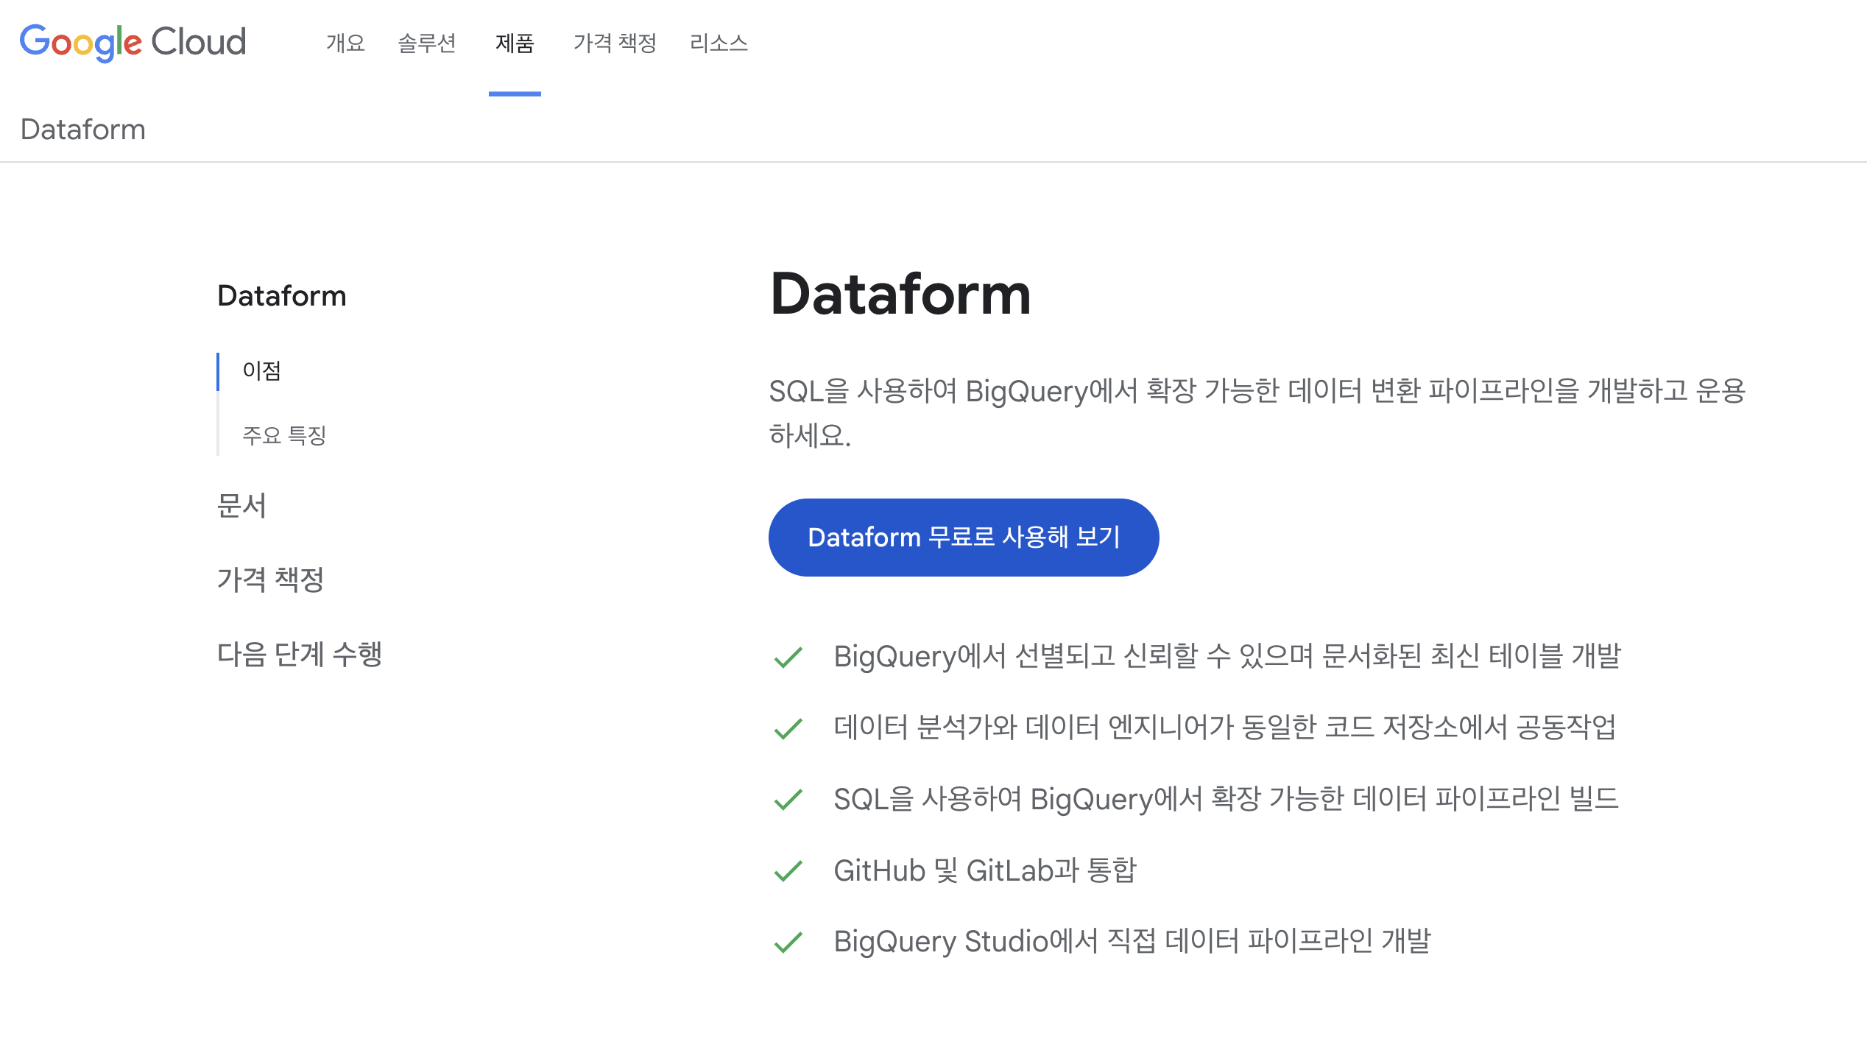Click the Dataform breadcrumb under the header
Viewport: 1867px width, 1053px height.
pos(83,130)
